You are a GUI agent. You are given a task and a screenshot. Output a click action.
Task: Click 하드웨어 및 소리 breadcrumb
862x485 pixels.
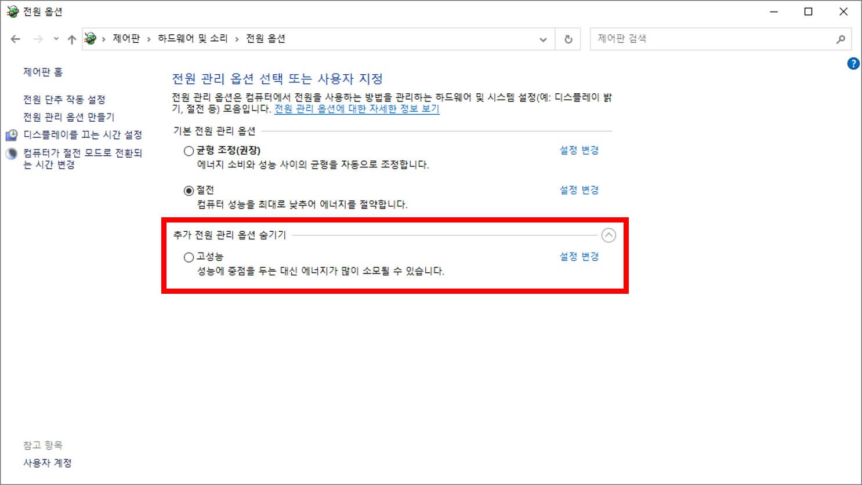[193, 39]
